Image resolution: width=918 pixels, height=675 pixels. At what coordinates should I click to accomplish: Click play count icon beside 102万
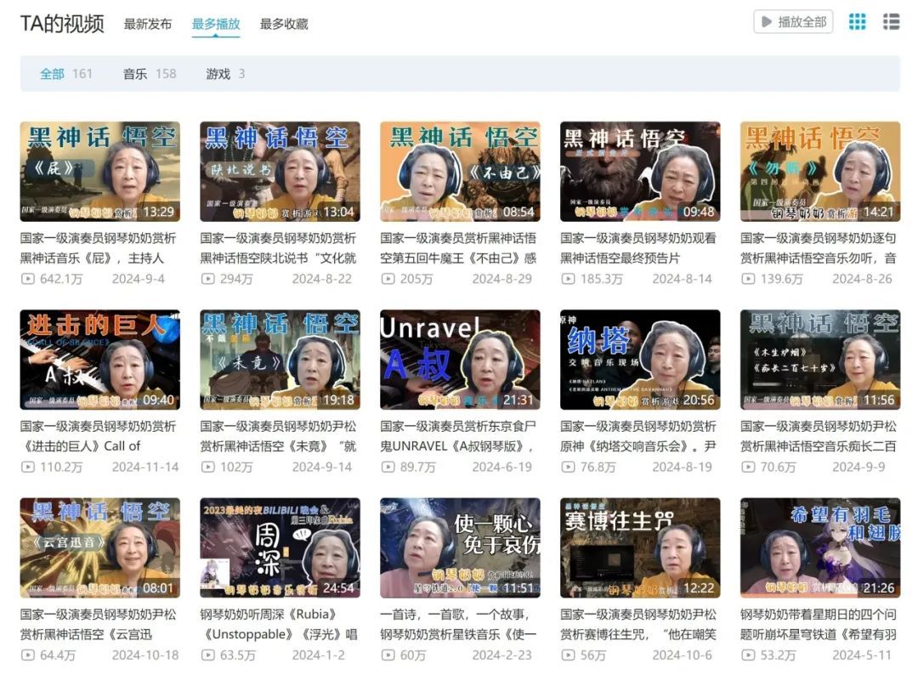208,468
